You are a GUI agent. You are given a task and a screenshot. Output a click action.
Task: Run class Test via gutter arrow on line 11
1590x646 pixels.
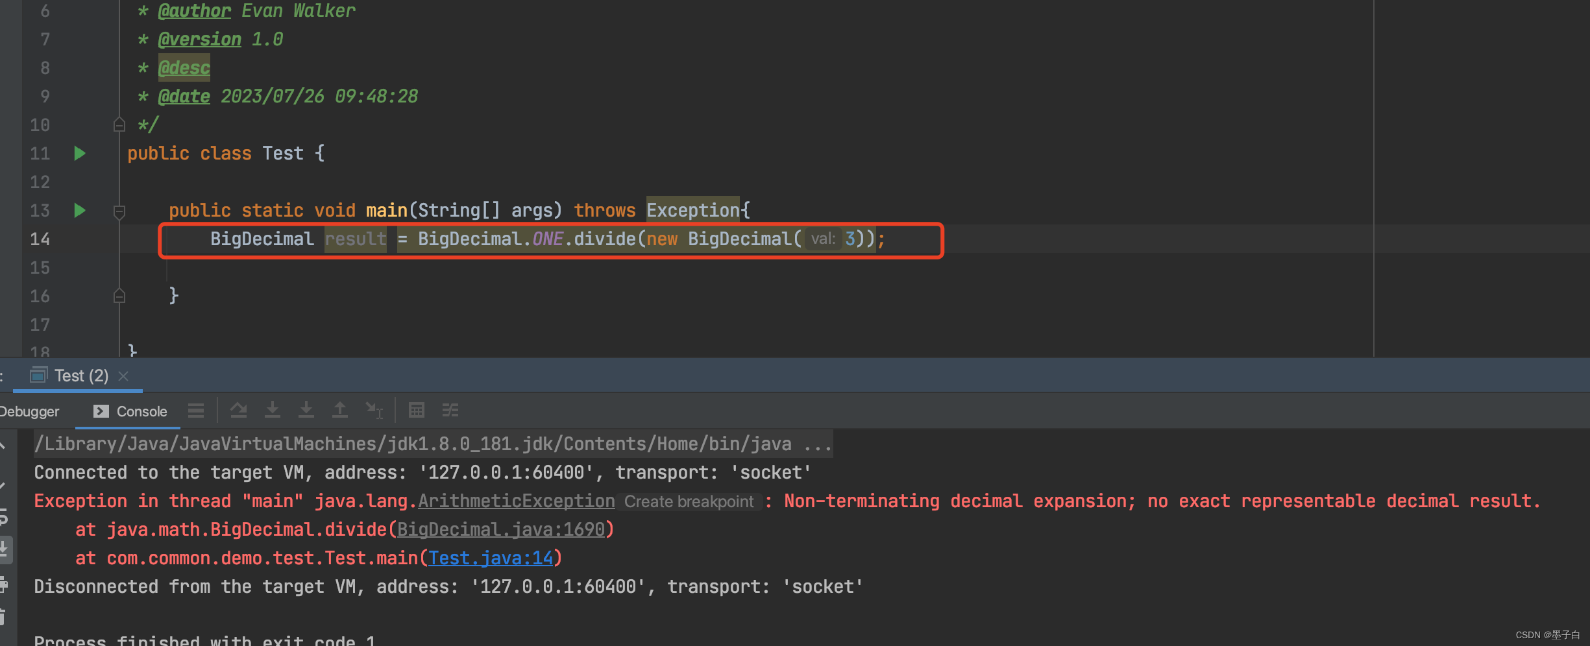pos(79,154)
